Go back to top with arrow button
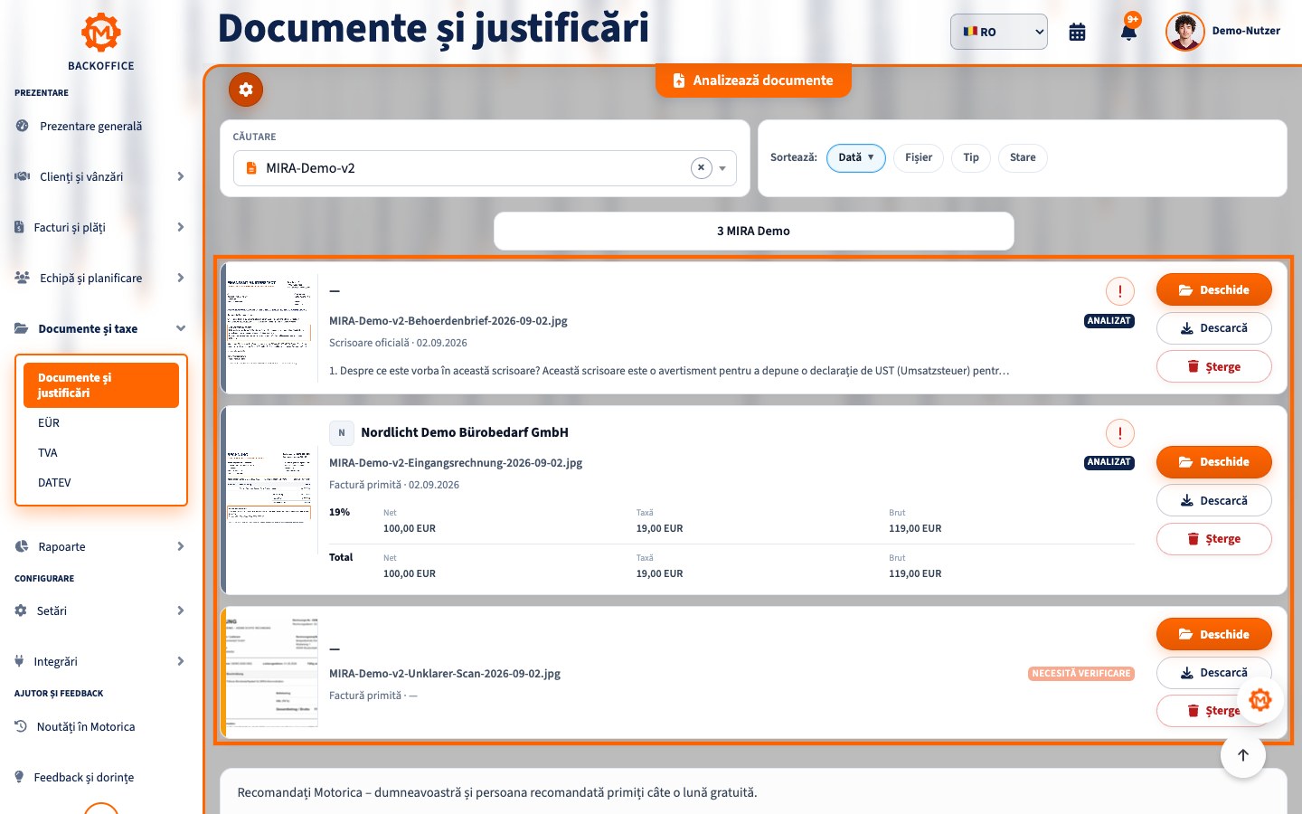 [x=1243, y=755]
